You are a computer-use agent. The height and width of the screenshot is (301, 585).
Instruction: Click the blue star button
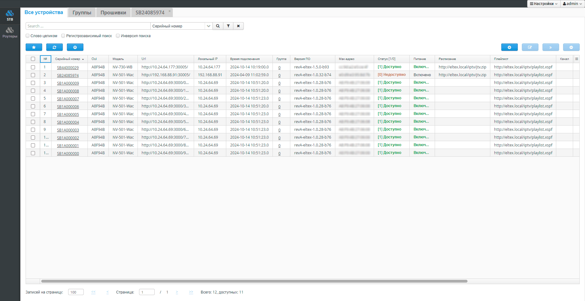tap(34, 47)
